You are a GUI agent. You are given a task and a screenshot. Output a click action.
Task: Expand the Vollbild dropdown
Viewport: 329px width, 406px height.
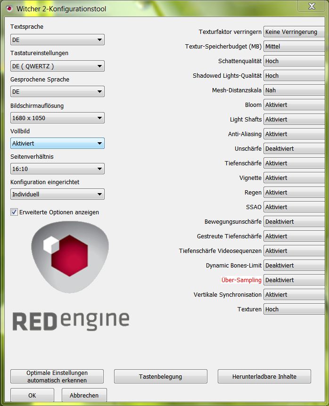coord(57,143)
